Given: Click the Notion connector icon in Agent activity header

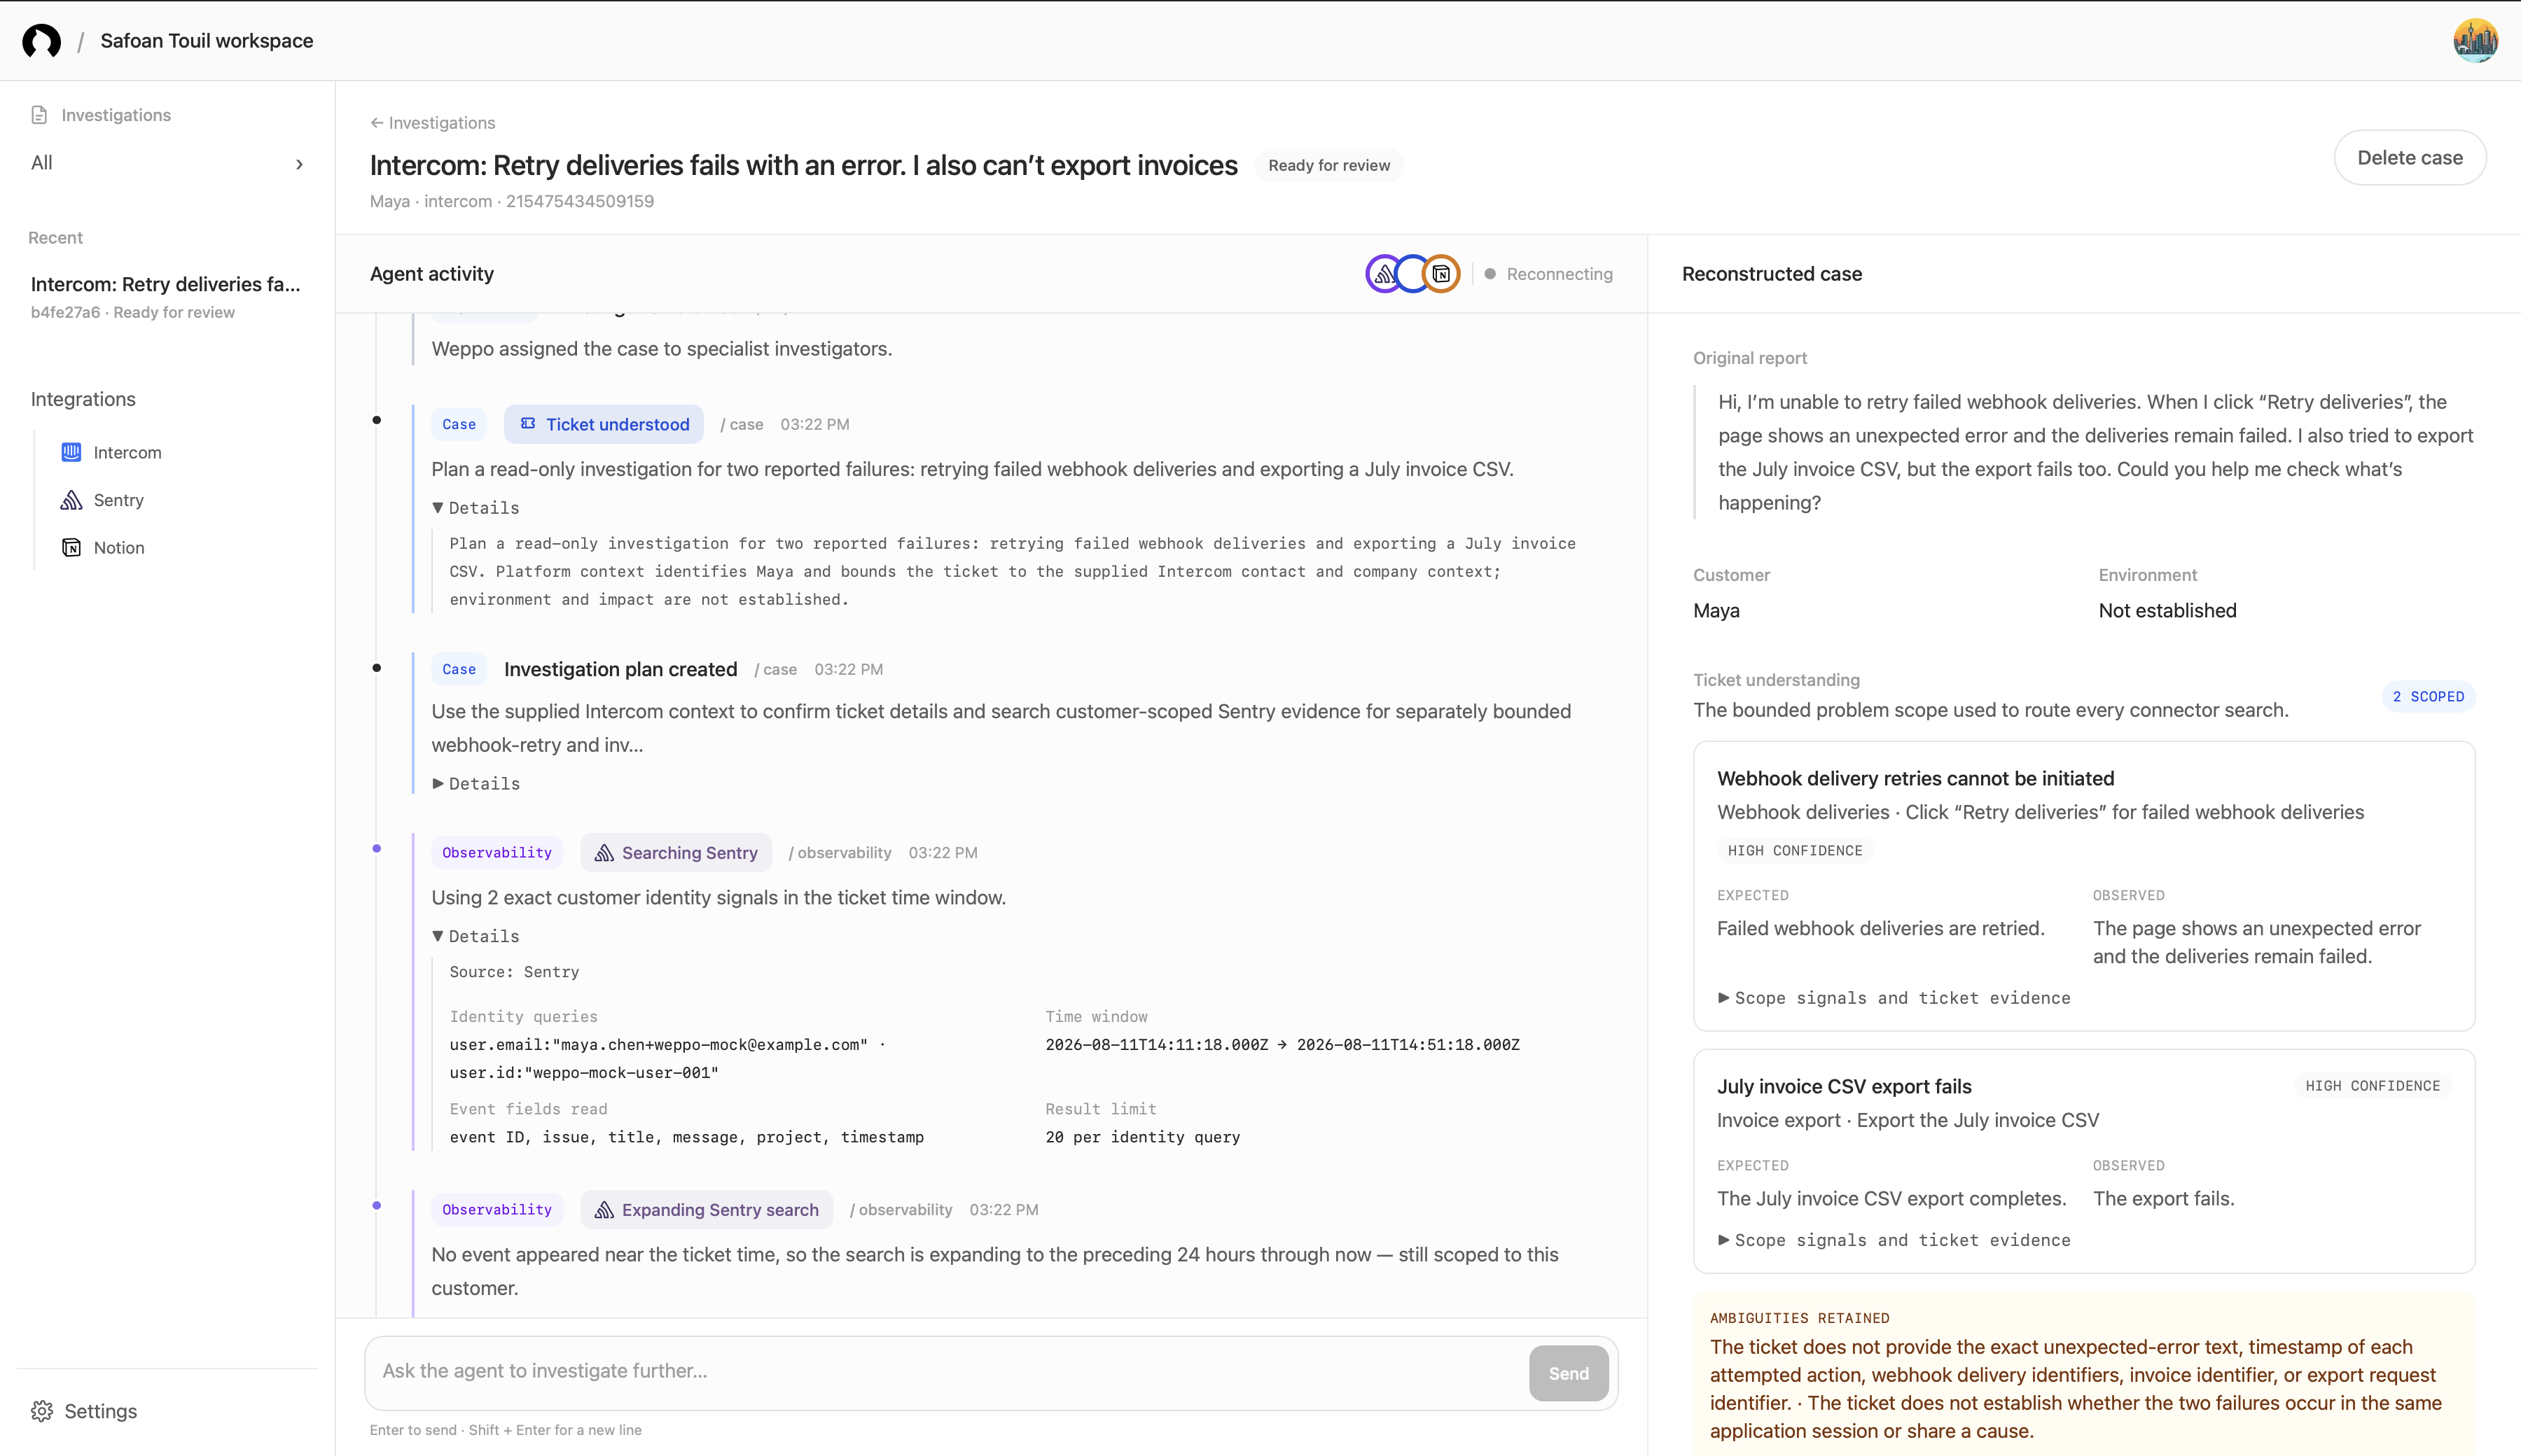Looking at the screenshot, I should pos(1440,274).
